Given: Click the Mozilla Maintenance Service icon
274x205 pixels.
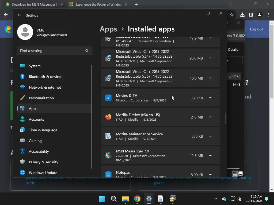Looking at the screenshot, I should 108,136.
